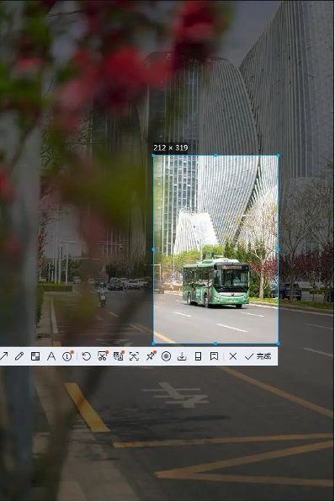The height and width of the screenshot is (502, 335).
Task: Select the arrow drawing tool
Action: point(4,356)
